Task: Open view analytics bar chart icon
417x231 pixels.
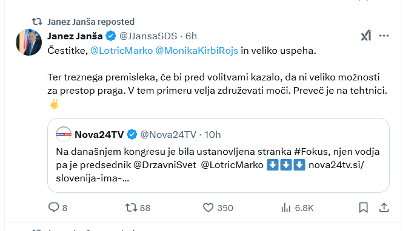Action: (286, 207)
